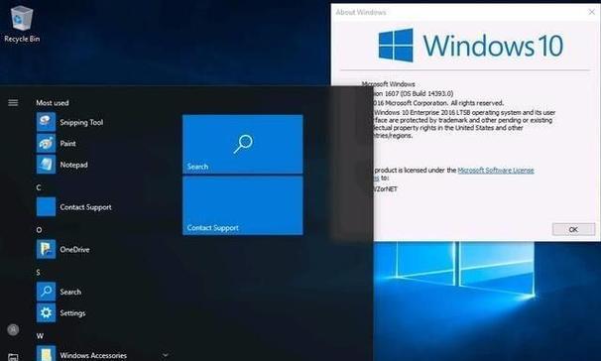Screen dimensions: 601x361
Task: Click the Windows 10 Enterprise 2016 LTSB text
Action: pyautogui.click(x=421, y=113)
